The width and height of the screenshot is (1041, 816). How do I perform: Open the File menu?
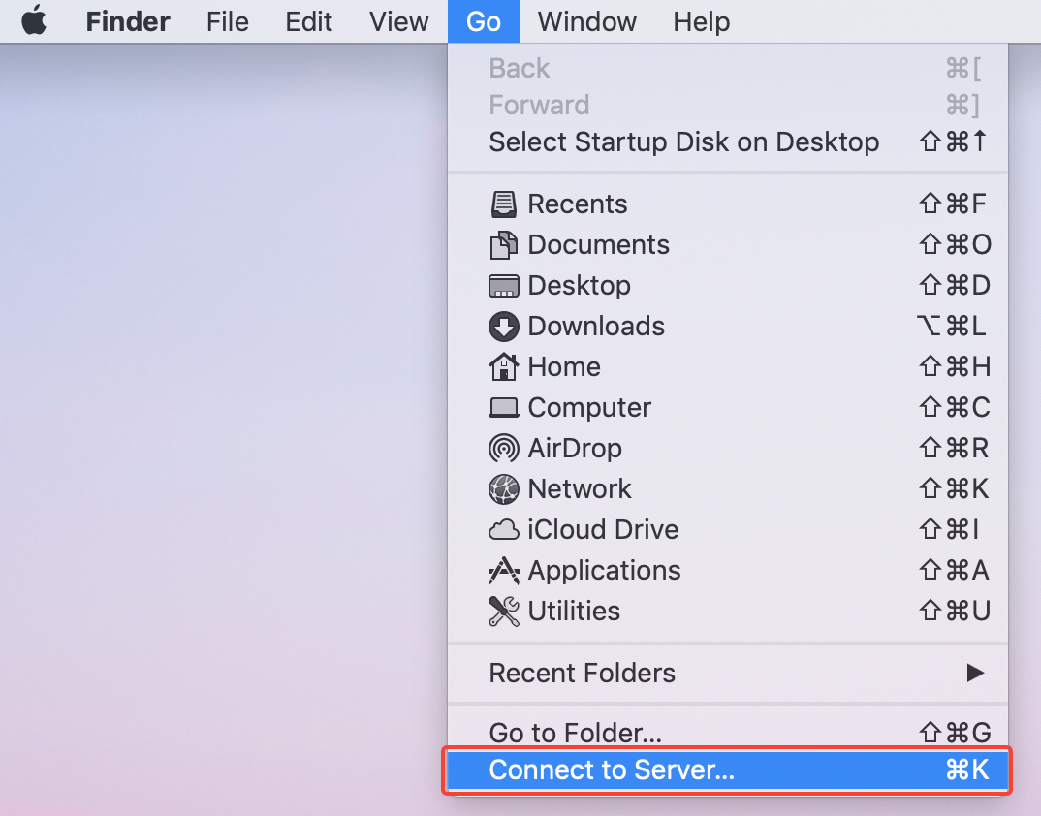click(228, 21)
